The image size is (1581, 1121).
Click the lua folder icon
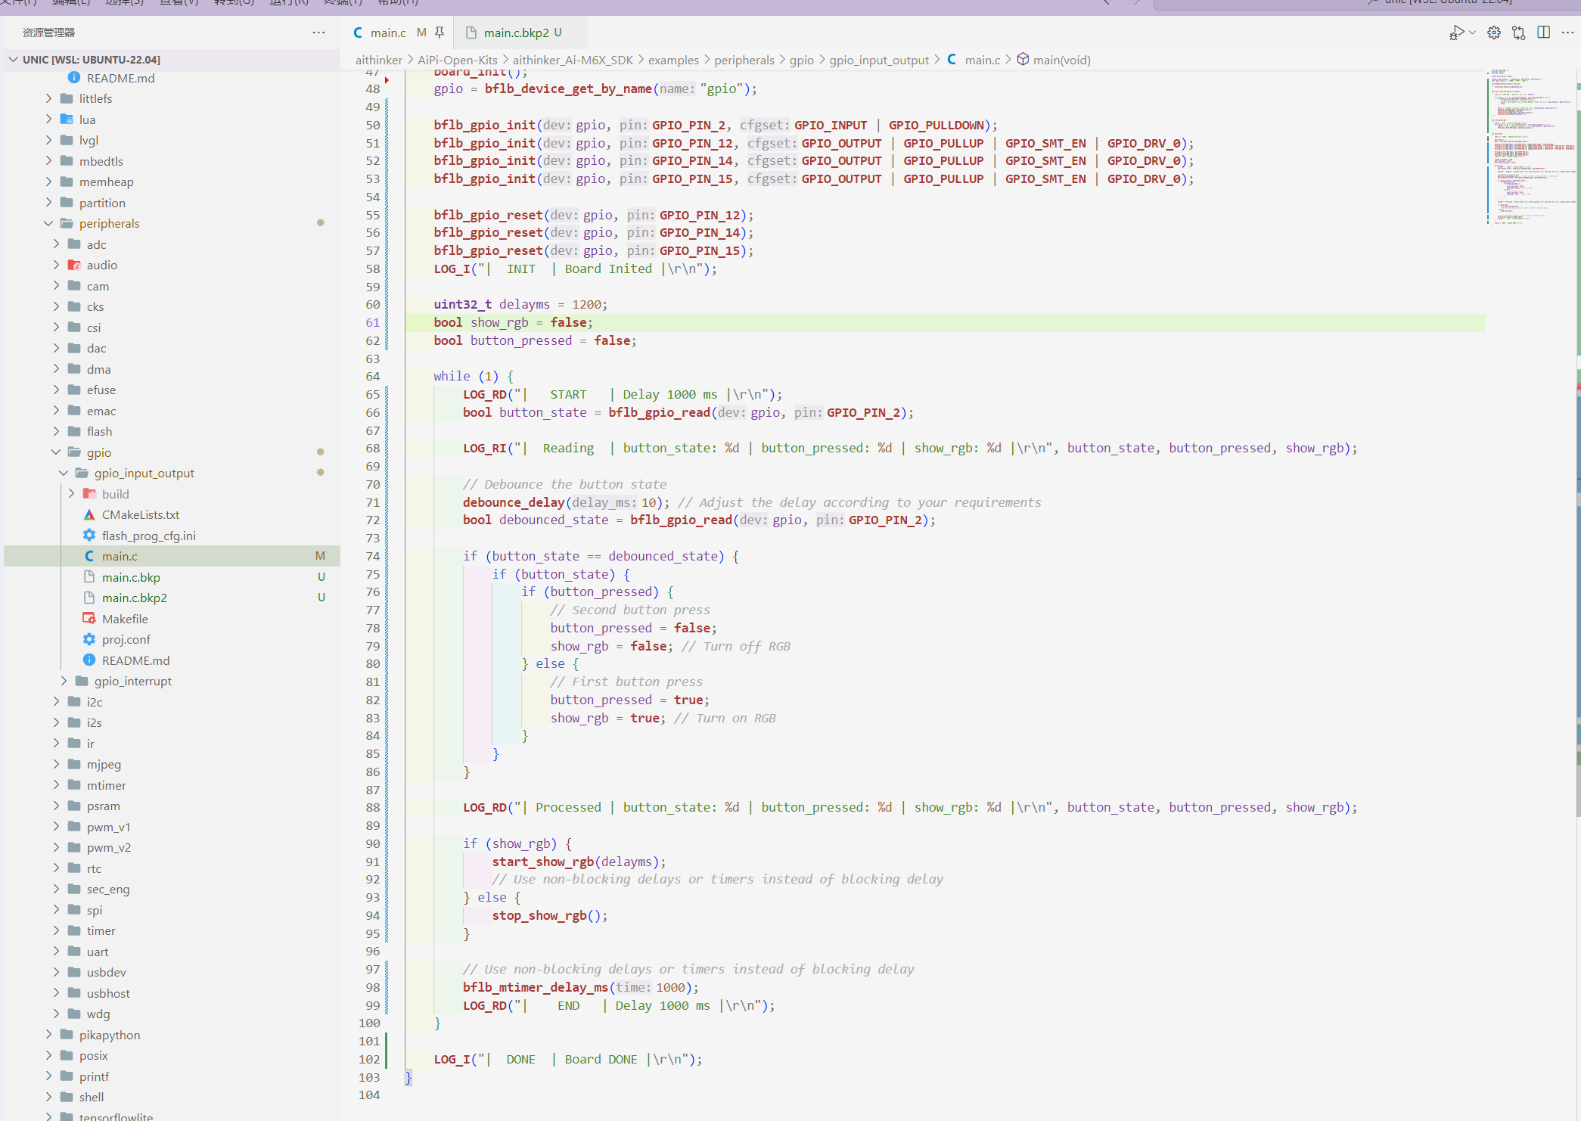(x=67, y=119)
